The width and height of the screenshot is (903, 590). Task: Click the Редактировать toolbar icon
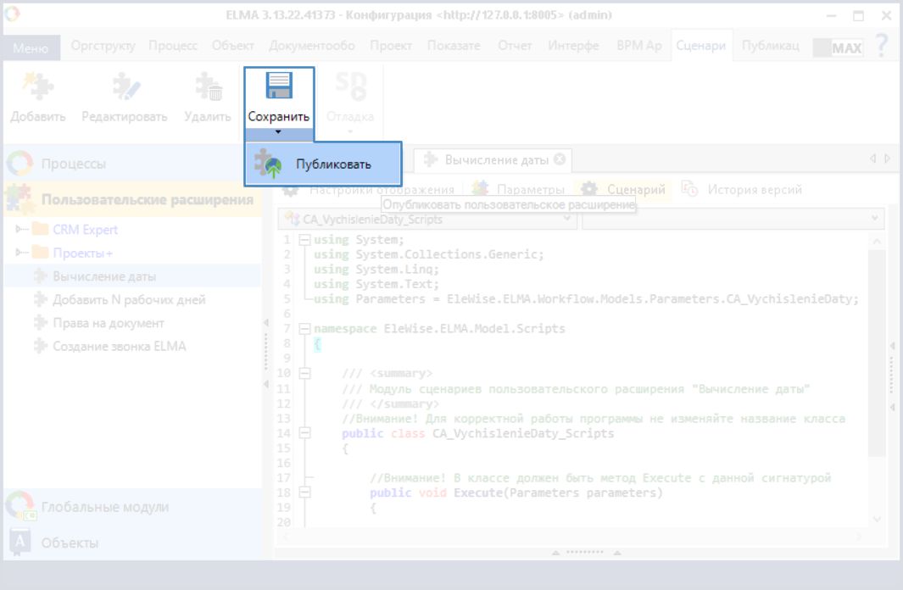click(x=125, y=86)
